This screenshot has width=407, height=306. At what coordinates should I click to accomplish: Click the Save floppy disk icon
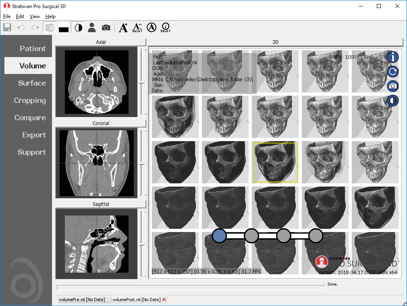7,27
